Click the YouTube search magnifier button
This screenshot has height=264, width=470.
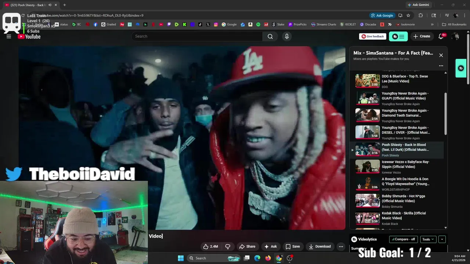pos(270,36)
